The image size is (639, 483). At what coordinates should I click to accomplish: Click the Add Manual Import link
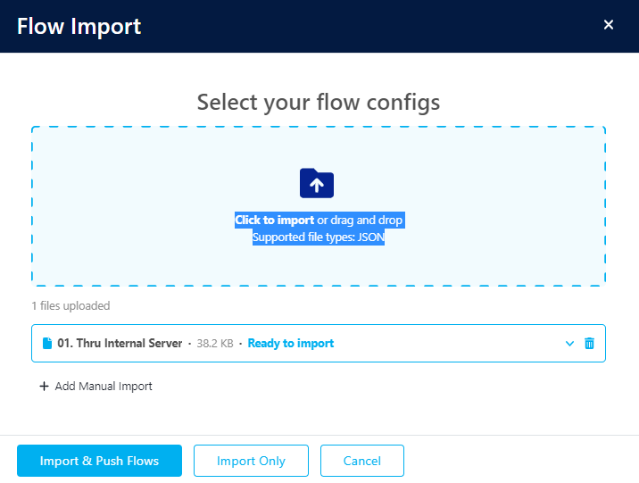tap(104, 387)
